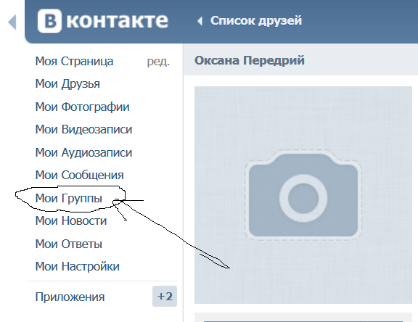Click the +2 applications counter badge

click(x=165, y=297)
